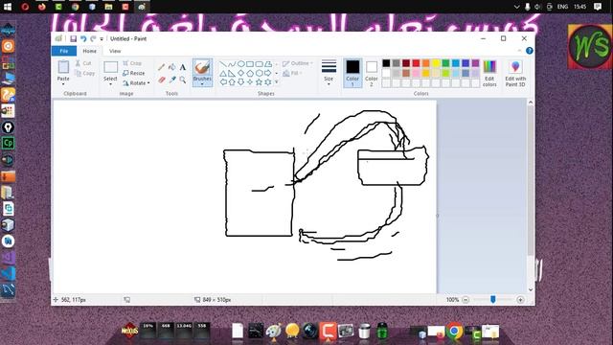
Task: Choose the Pentagon shape
Action: pos(250,73)
